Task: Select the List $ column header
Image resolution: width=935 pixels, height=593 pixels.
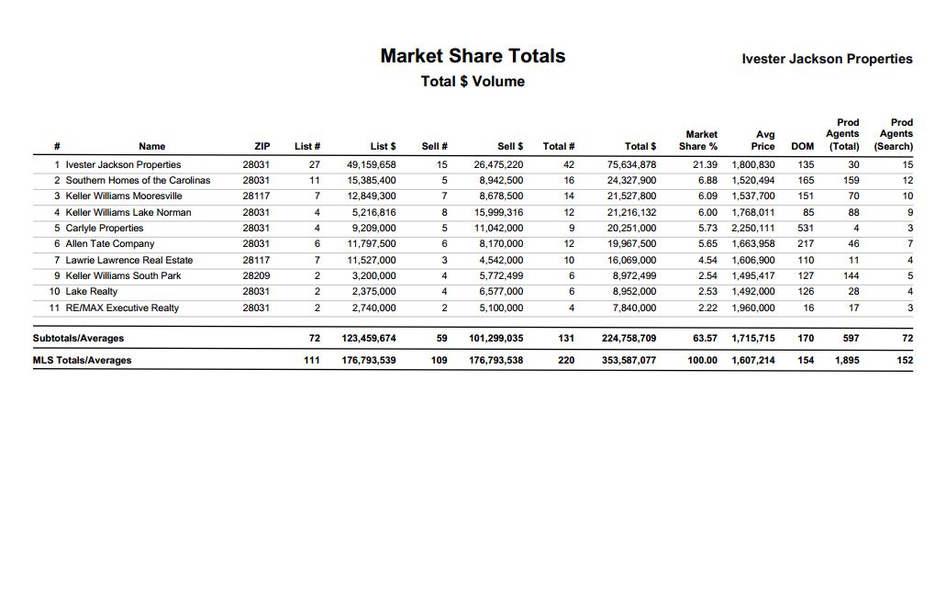Action: coord(383,146)
